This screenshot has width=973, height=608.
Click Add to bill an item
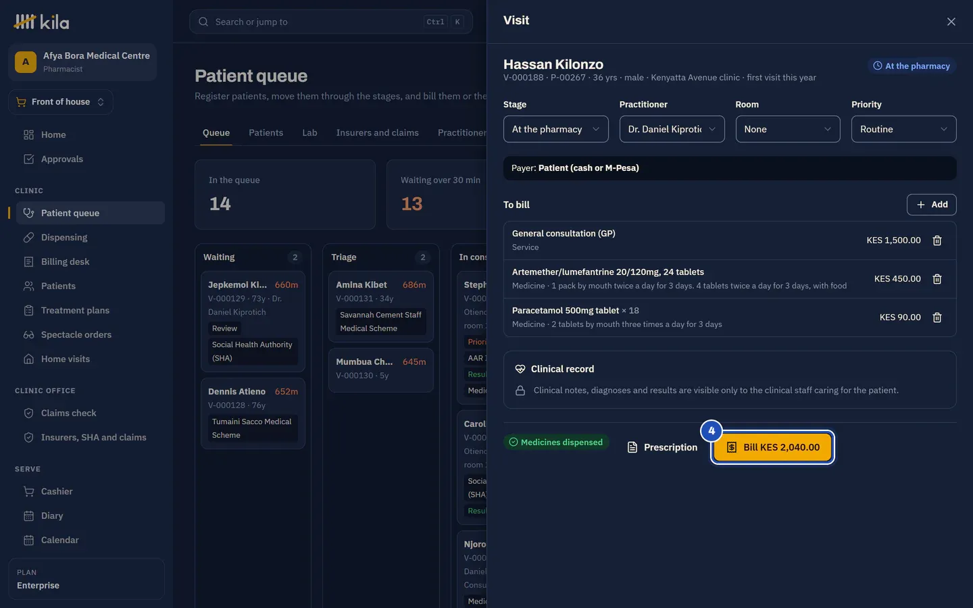point(931,205)
